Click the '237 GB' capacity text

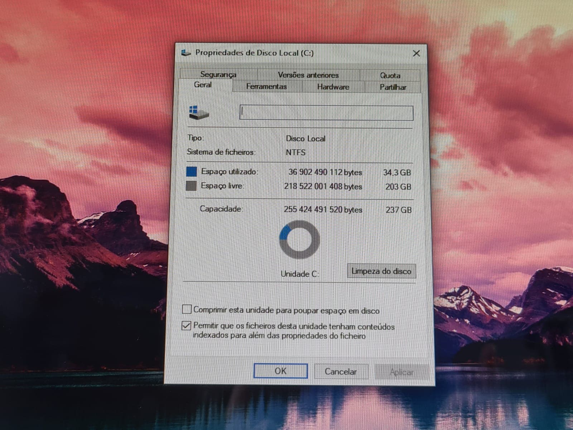(399, 210)
